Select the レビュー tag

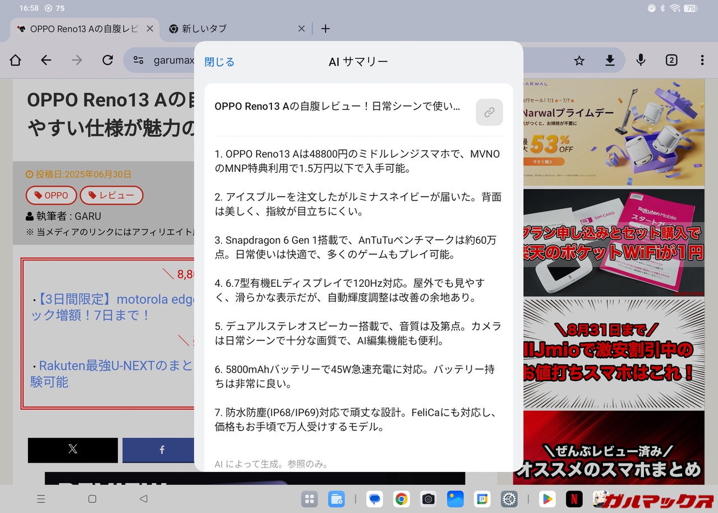pos(112,195)
